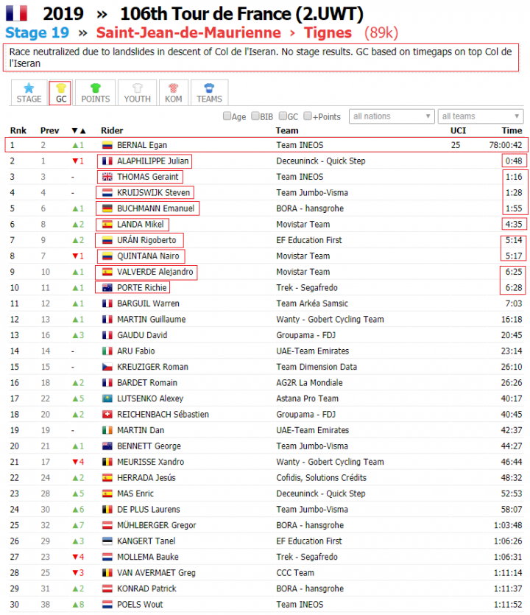This screenshot has width=530, height=615.
Task: Click the Time column header
Action: point(512,130)
